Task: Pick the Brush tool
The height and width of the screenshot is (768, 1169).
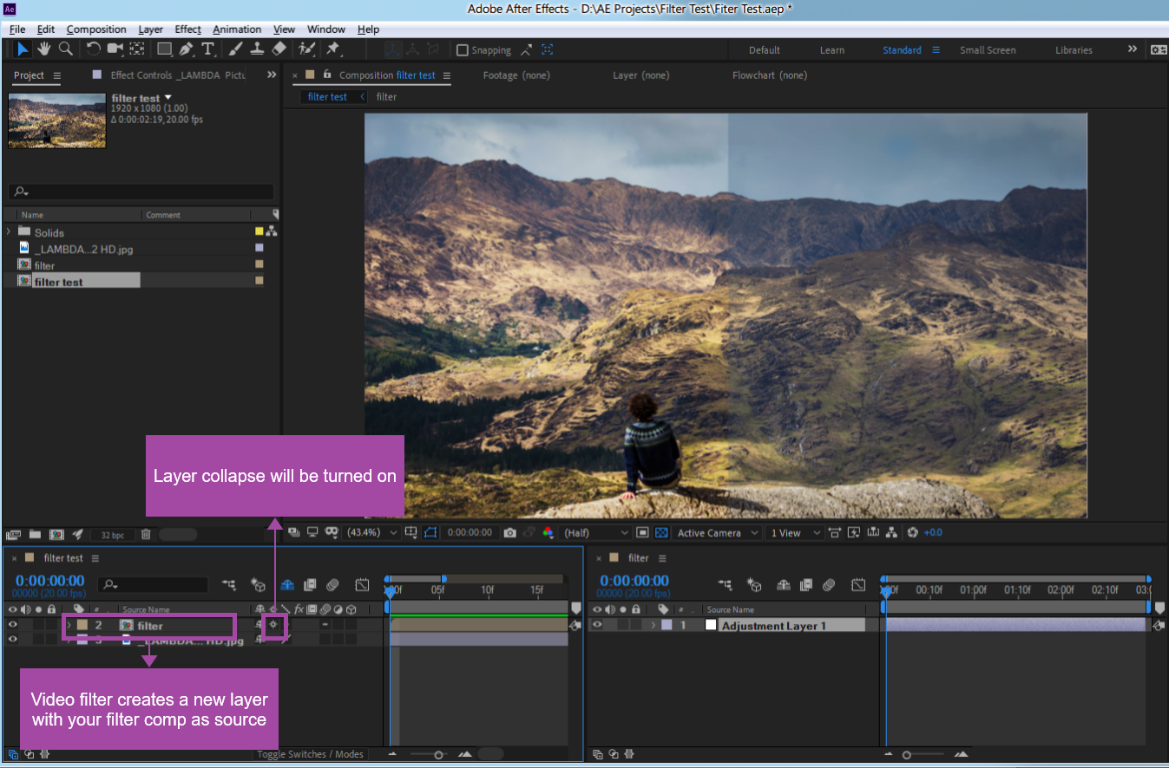Action: [236, 49]
